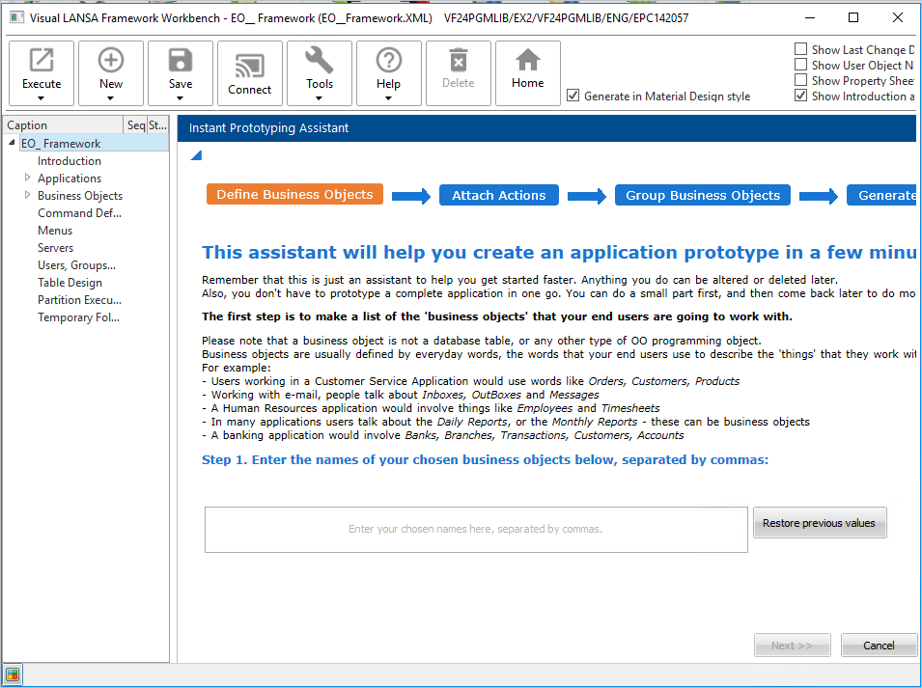The height and width of the screenshot is (688, 922).
Task: Maximize the Framework Workbench window
Action: tap(853, 17)
